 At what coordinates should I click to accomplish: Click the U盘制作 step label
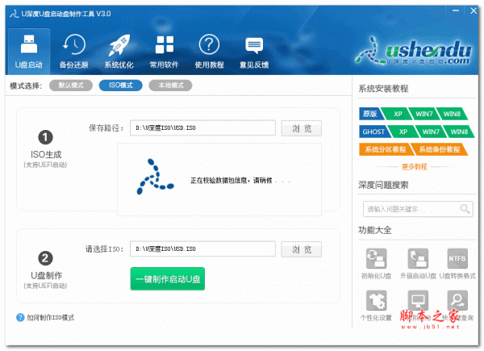tap(46, 275)
